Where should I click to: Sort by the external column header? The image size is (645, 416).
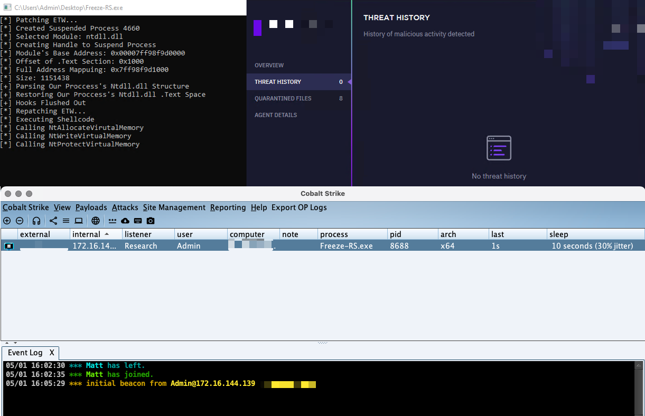coord(44,234)
